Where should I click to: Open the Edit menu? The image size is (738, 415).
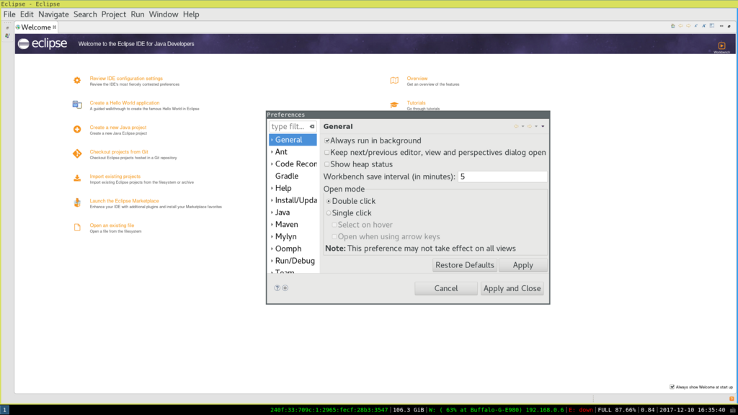[x=27, y=14]
